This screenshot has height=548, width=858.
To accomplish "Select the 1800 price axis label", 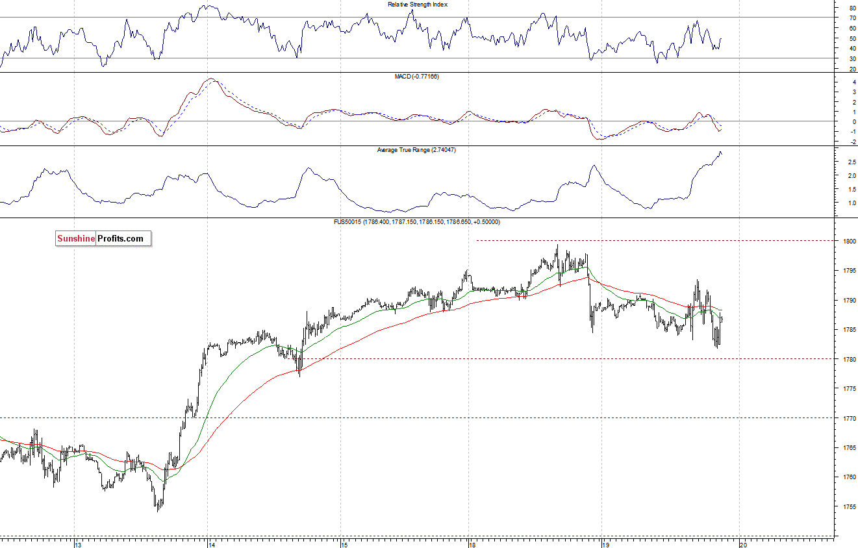I will 849,242.
